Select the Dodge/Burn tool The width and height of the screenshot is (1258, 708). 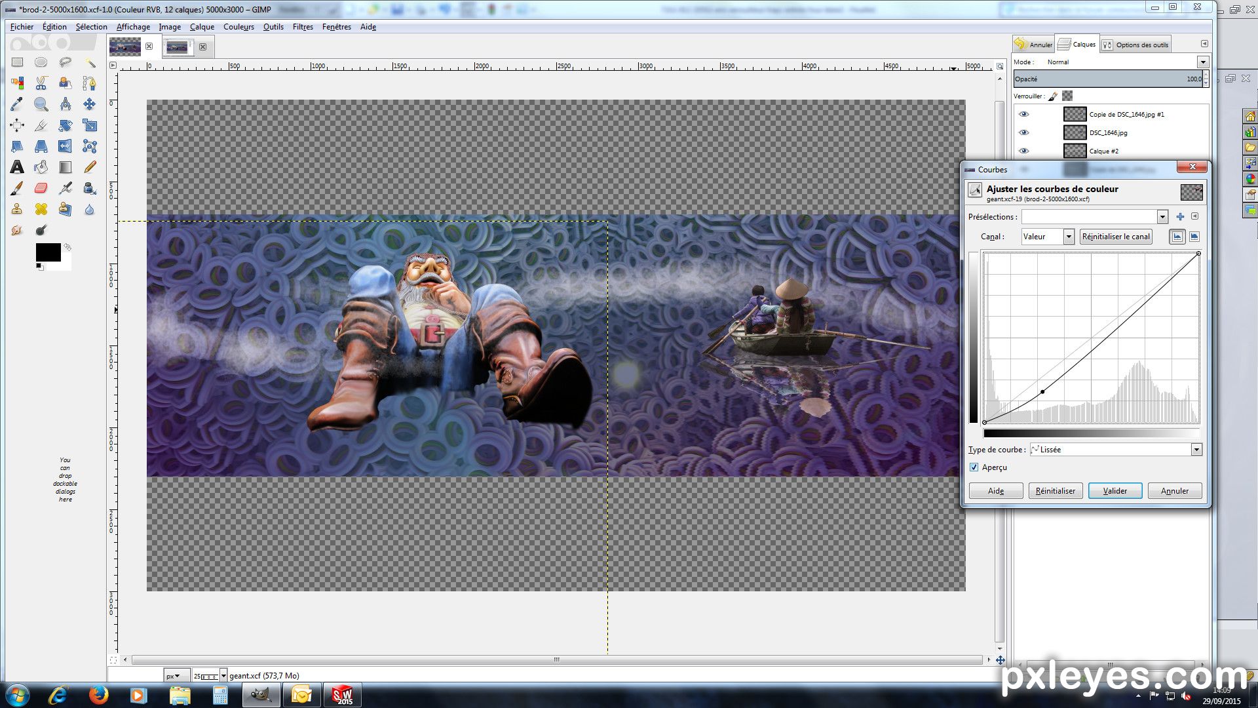tap(41, 230)
